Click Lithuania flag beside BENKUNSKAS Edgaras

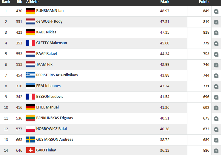[31, 118]
